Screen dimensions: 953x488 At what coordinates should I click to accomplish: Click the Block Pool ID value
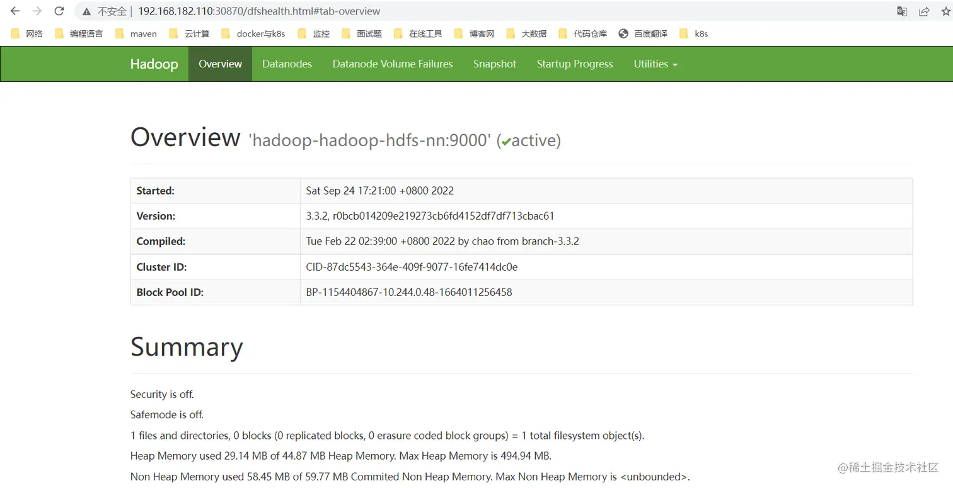coord(409,292)
